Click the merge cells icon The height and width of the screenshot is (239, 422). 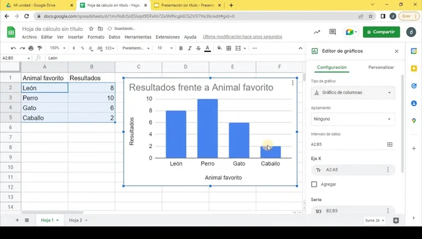click(x=238, y=48)
